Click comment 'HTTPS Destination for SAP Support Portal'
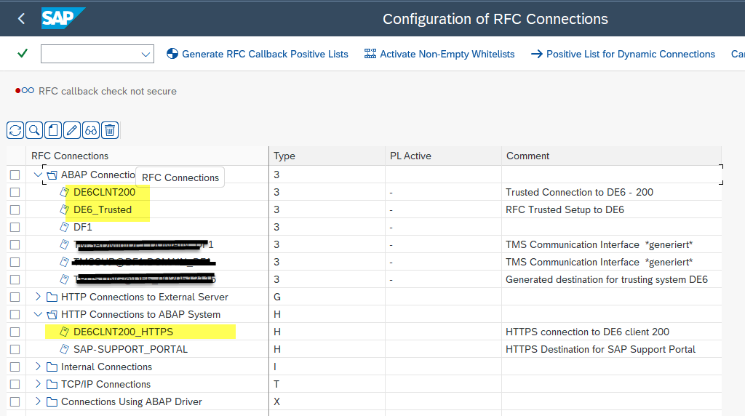Screen dimensions: 745x416 (x=600, y=350)
